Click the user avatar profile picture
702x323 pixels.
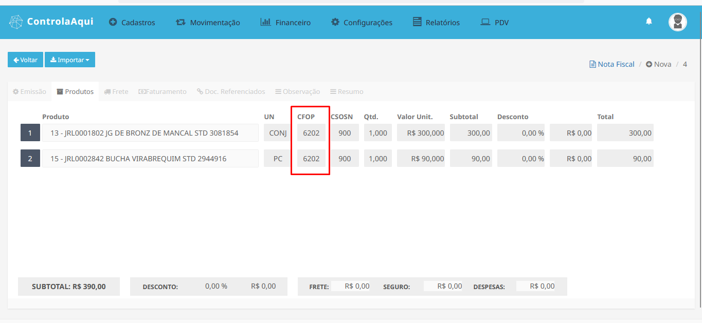pyautogui.click(x=677, y=22)
